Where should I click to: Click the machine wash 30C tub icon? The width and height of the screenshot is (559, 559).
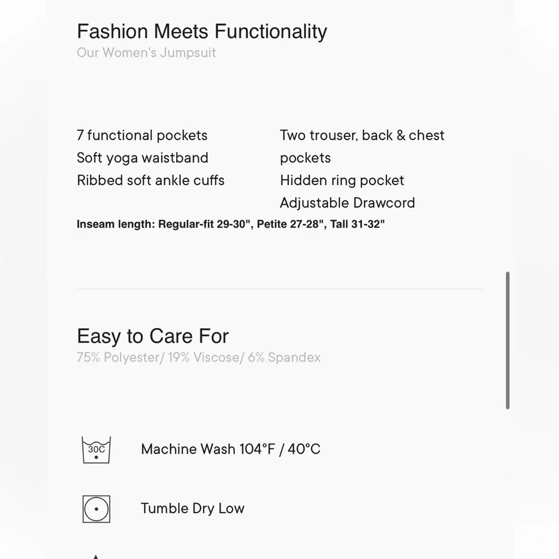click(x=96, y=450)
